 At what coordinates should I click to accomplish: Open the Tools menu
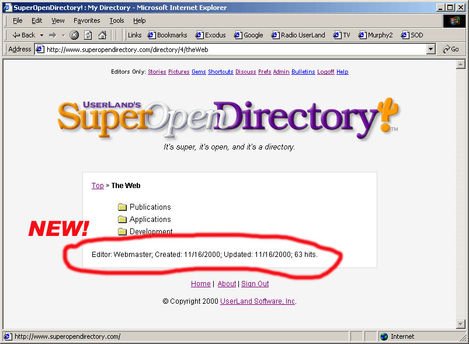117,20
